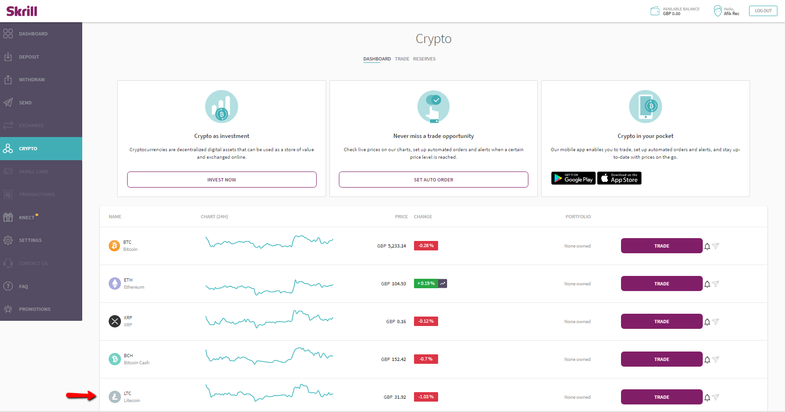
Task: Click the Ethereum +0.19% change badge
Action: [x=426, y=283]
